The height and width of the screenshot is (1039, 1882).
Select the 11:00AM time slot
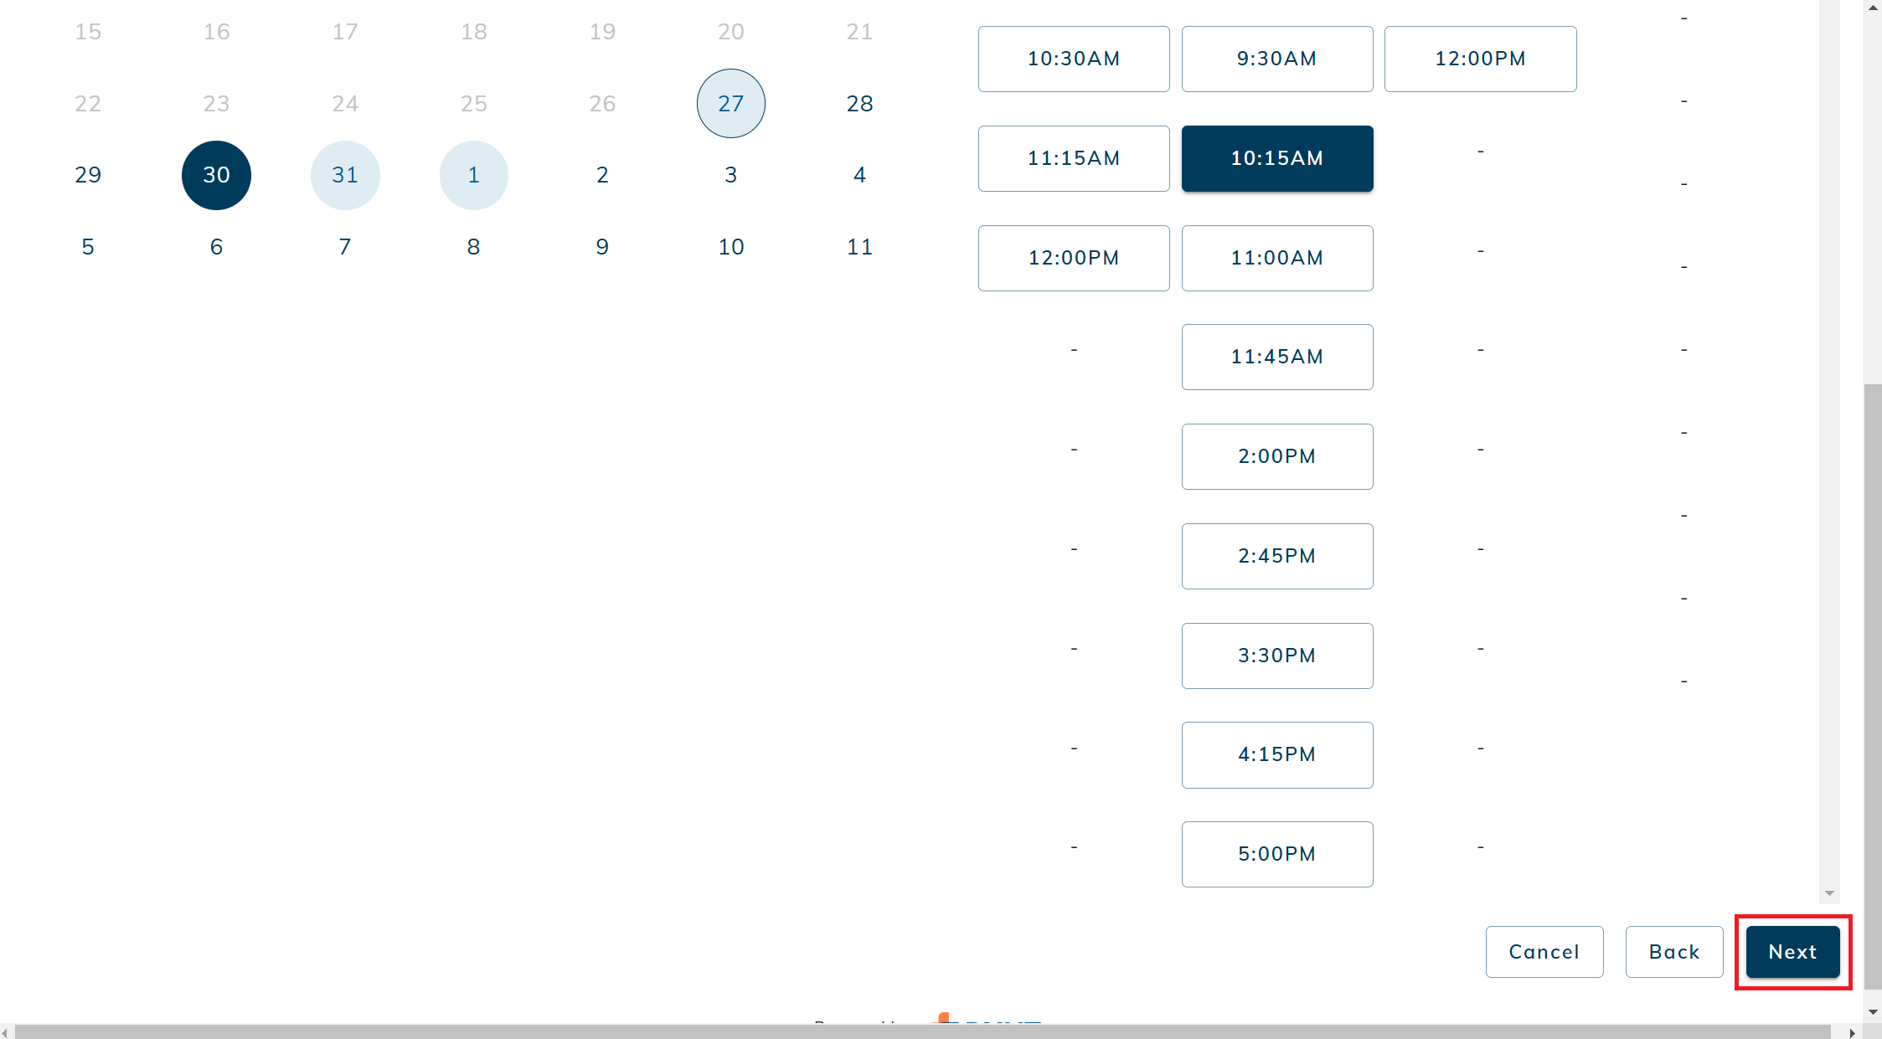tap(1277, 258)
